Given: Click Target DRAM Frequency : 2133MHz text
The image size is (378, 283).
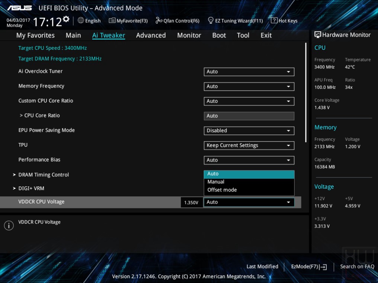Looking at the screenshot, I should (x=60, y=59).
